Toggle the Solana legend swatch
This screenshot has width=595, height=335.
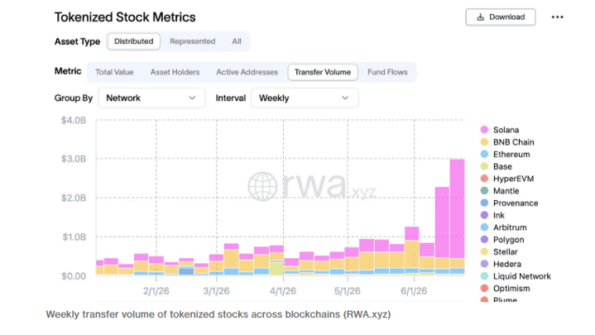(484, 130)
